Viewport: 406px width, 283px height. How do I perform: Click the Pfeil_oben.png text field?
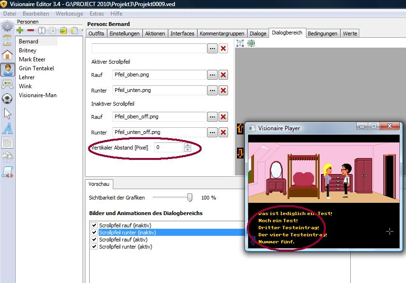pos(159,75)
